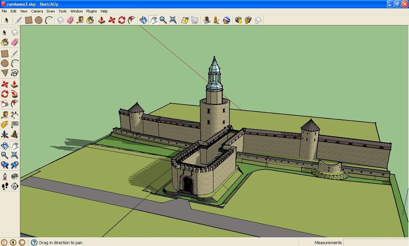Image resolution: width=409 pixels, height=246 pixels.
Task: Open the Camera menu
Action: click(37, 11)
